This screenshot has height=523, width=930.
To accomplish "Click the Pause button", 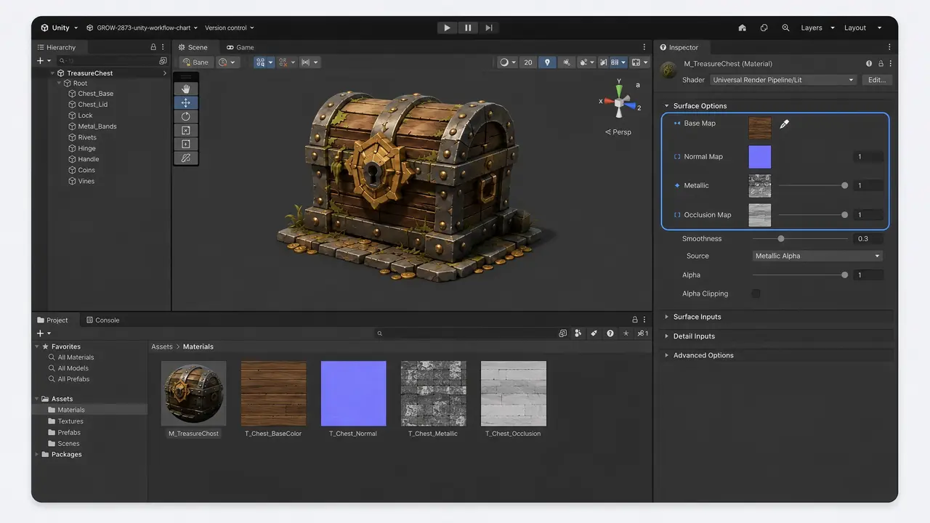I will 468,28.
